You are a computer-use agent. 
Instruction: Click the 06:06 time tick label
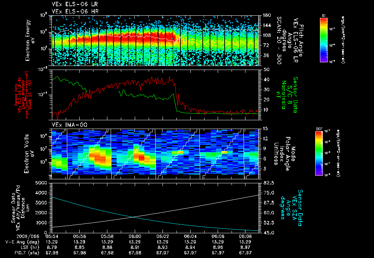[218, 236]
